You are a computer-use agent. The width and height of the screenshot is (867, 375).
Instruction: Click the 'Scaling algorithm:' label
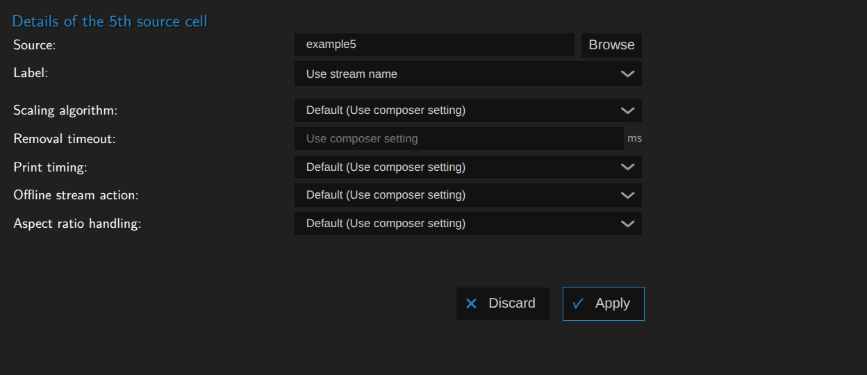point(65,110)
